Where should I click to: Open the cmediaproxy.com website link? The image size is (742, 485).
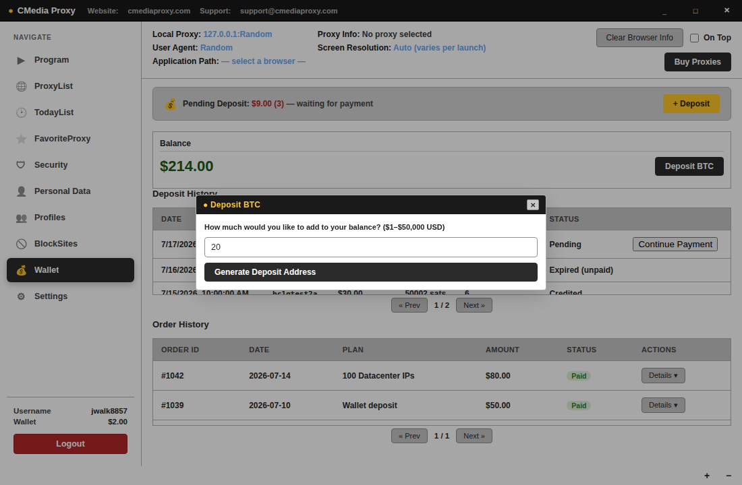[x=159, y=11]
